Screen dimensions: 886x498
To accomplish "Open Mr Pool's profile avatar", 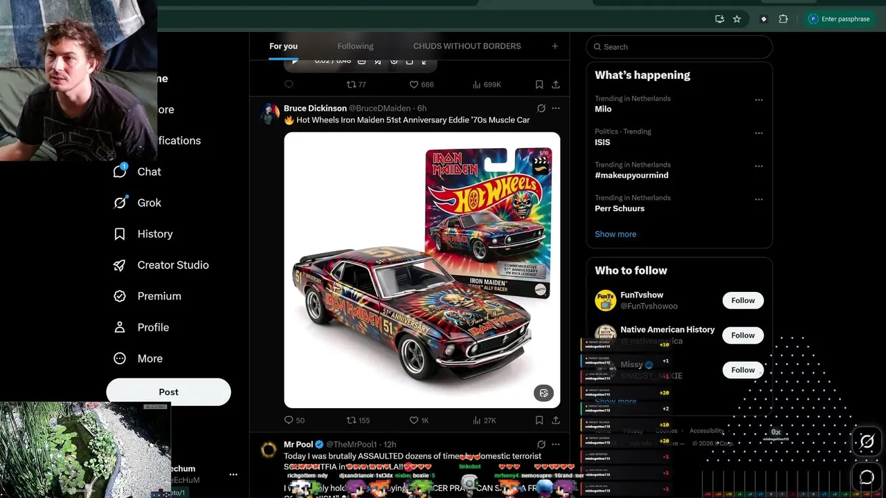I will (x=269, y=450).
